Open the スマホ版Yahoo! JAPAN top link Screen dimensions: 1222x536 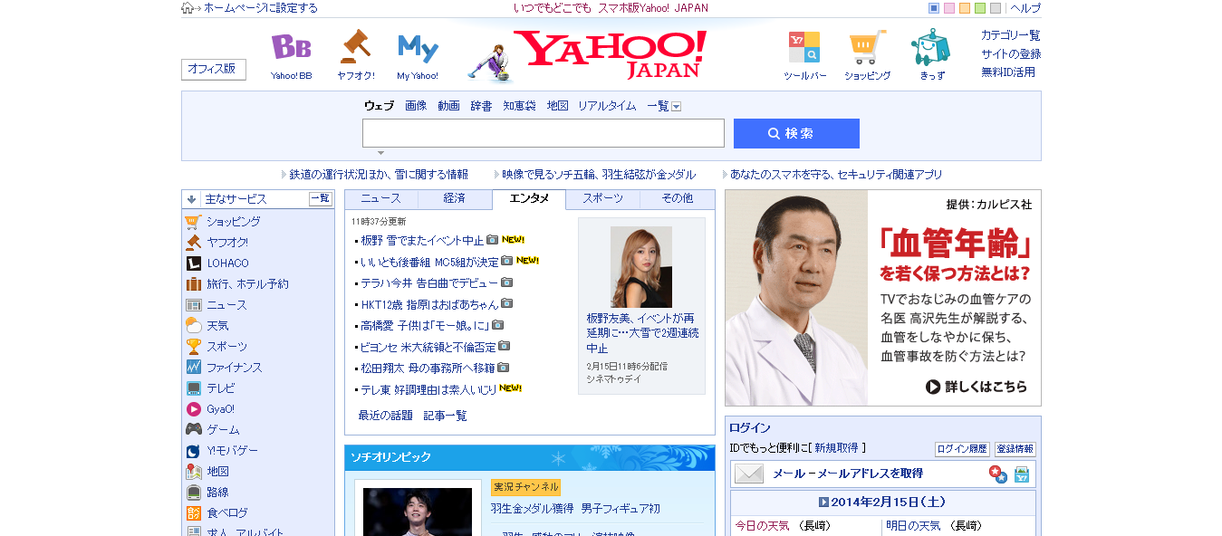(x=653, y=8)
